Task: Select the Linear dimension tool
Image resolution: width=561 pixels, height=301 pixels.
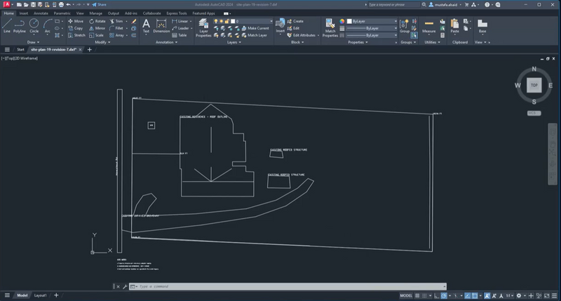Action: click(180, 21)
